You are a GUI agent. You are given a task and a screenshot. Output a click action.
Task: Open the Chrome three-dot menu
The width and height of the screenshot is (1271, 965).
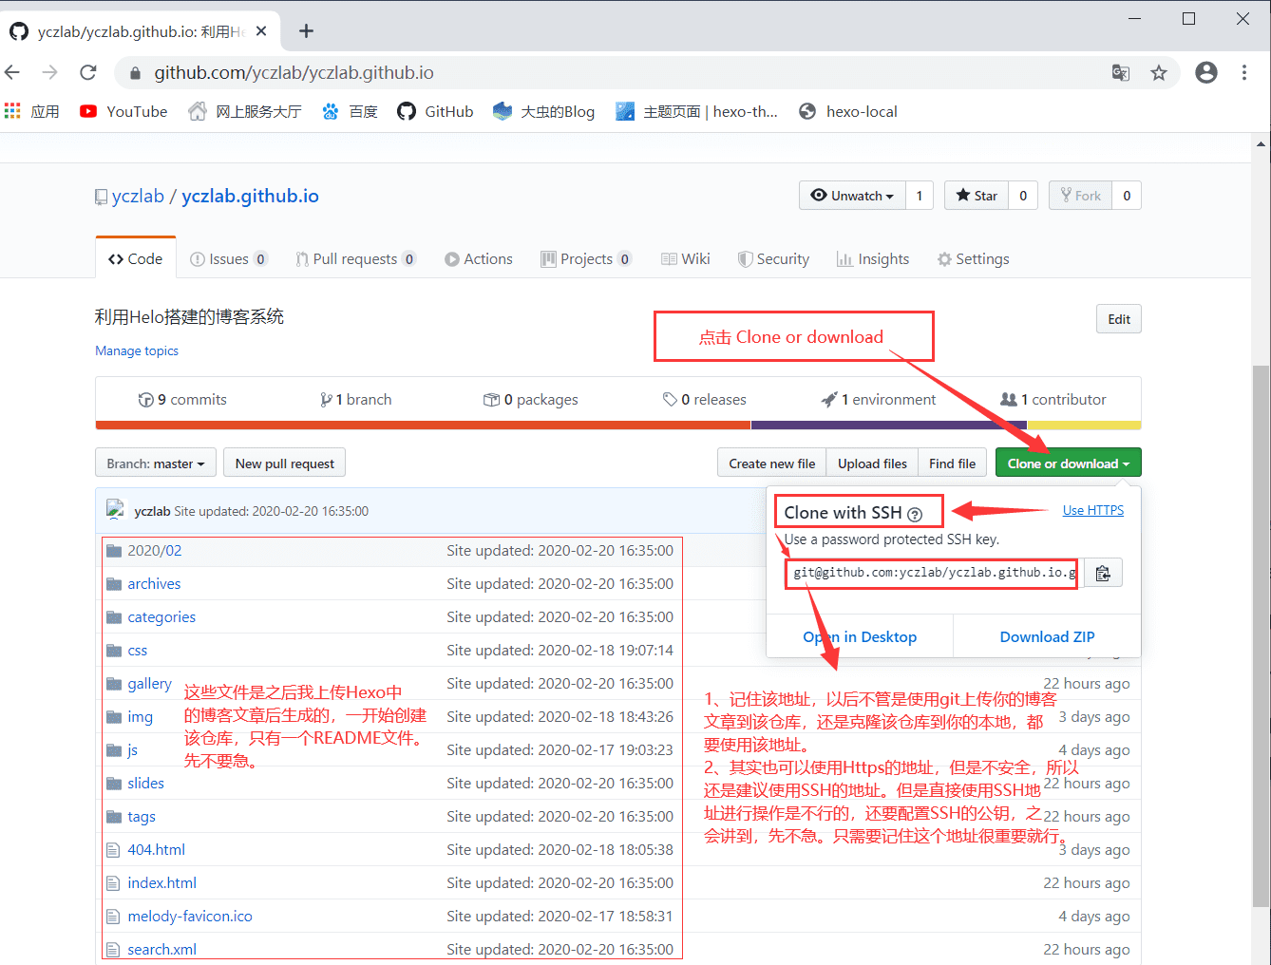point(1244,72)
